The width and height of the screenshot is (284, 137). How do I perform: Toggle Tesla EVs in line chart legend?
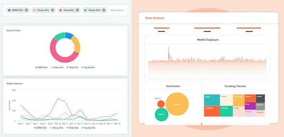pyautogui.click(x=72, y=128)
